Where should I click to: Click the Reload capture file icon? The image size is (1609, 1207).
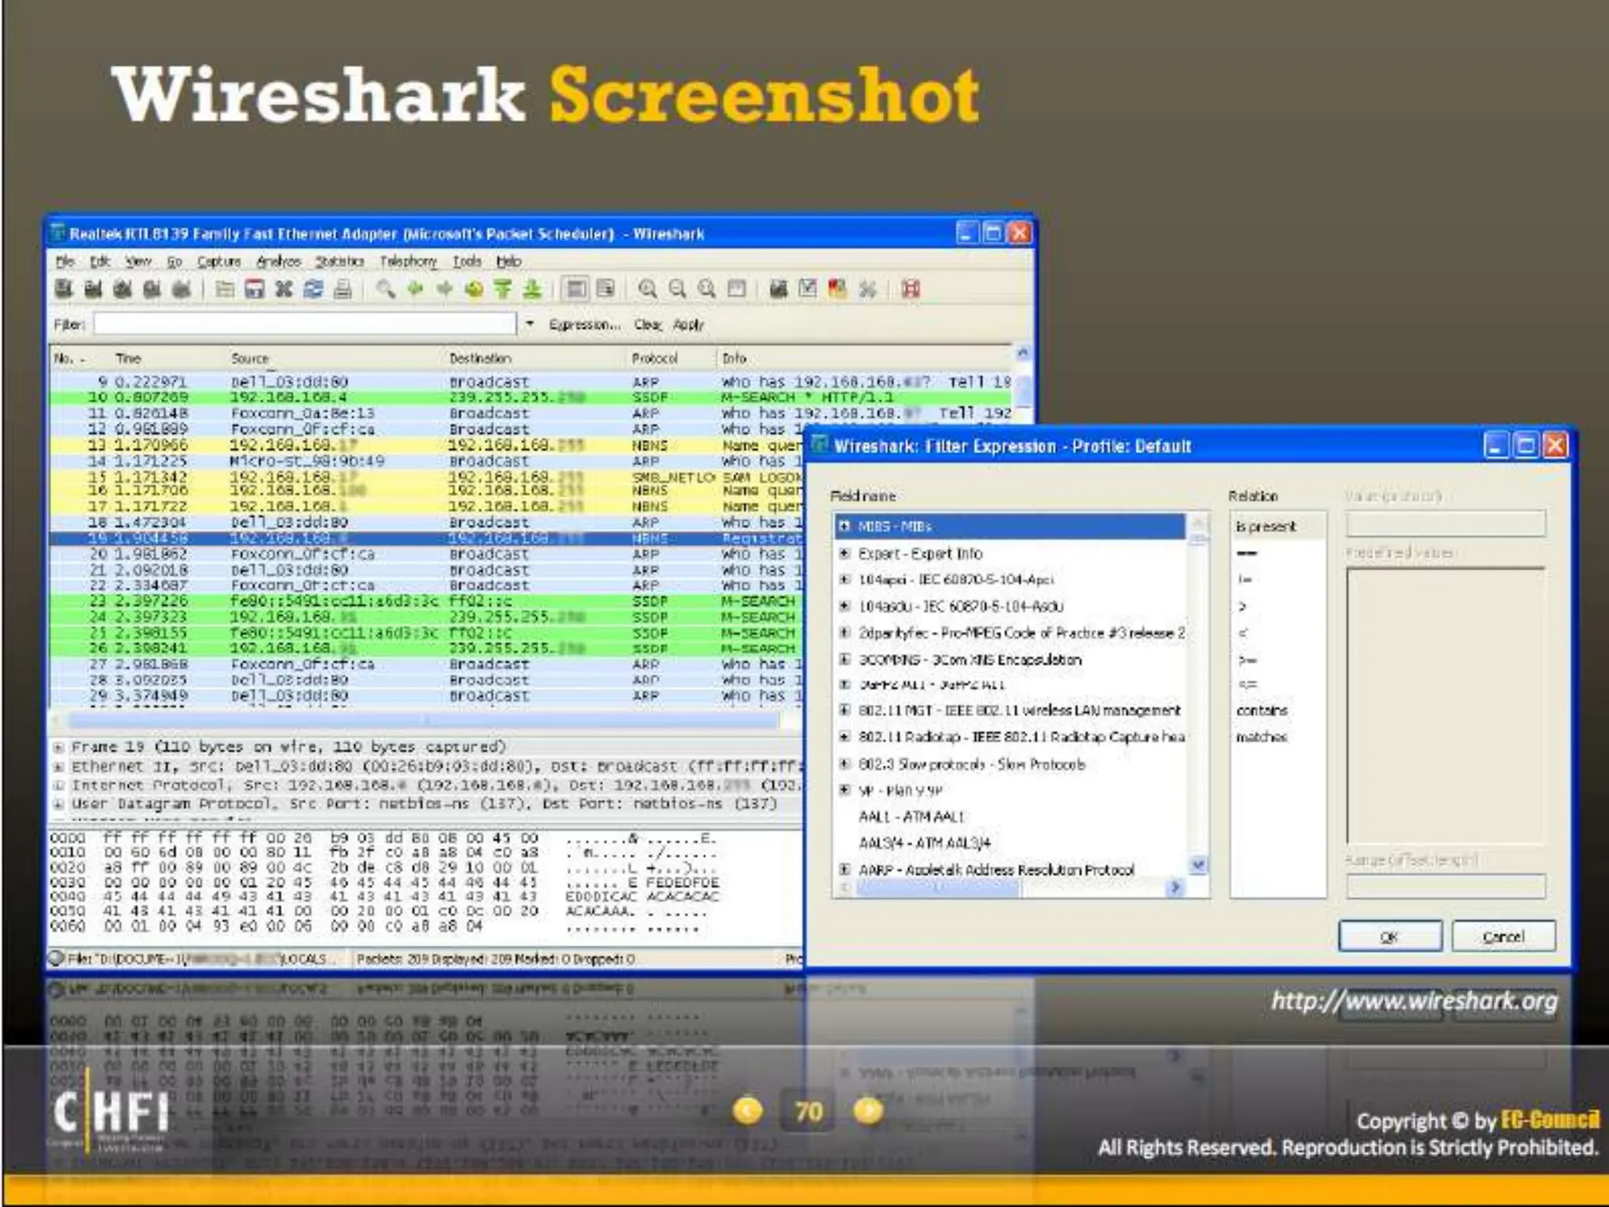pyautogui.click(x=313, y=289)
